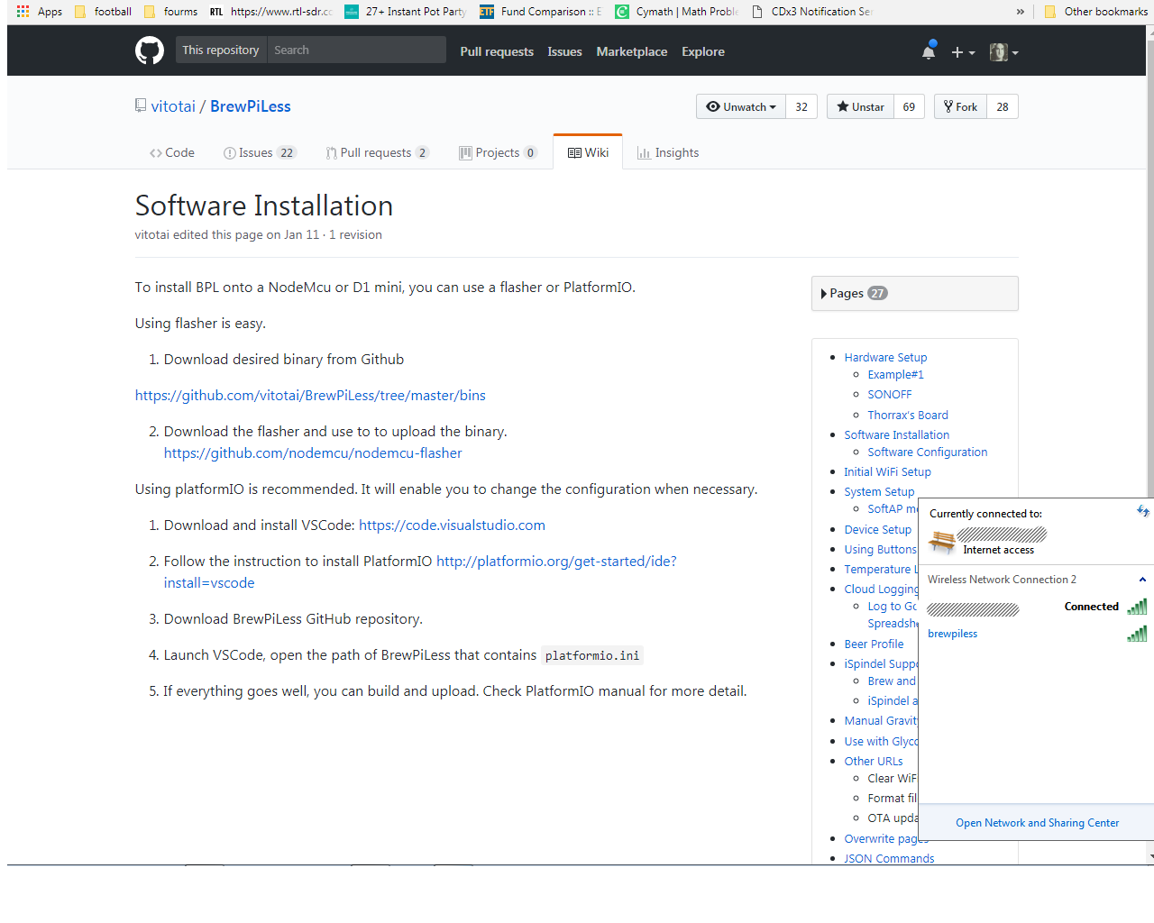
Task: Open the BrewPiLess repository name link
Action: click(251, 106)
